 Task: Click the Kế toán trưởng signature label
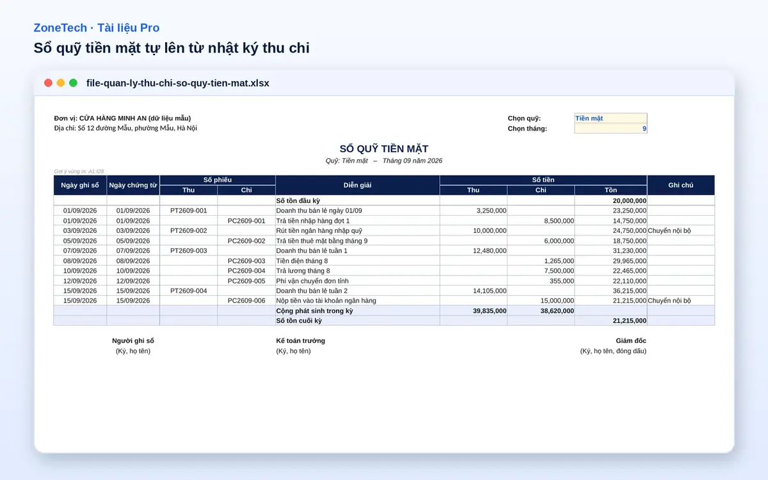click(x=301, y=341)
